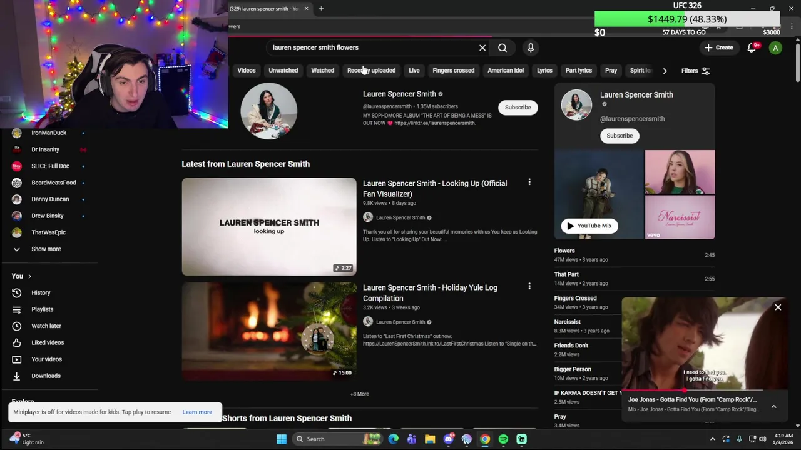Select the Lyrics filter chip
This screenshot has height=450, width=801.
(x=544, y=70)
